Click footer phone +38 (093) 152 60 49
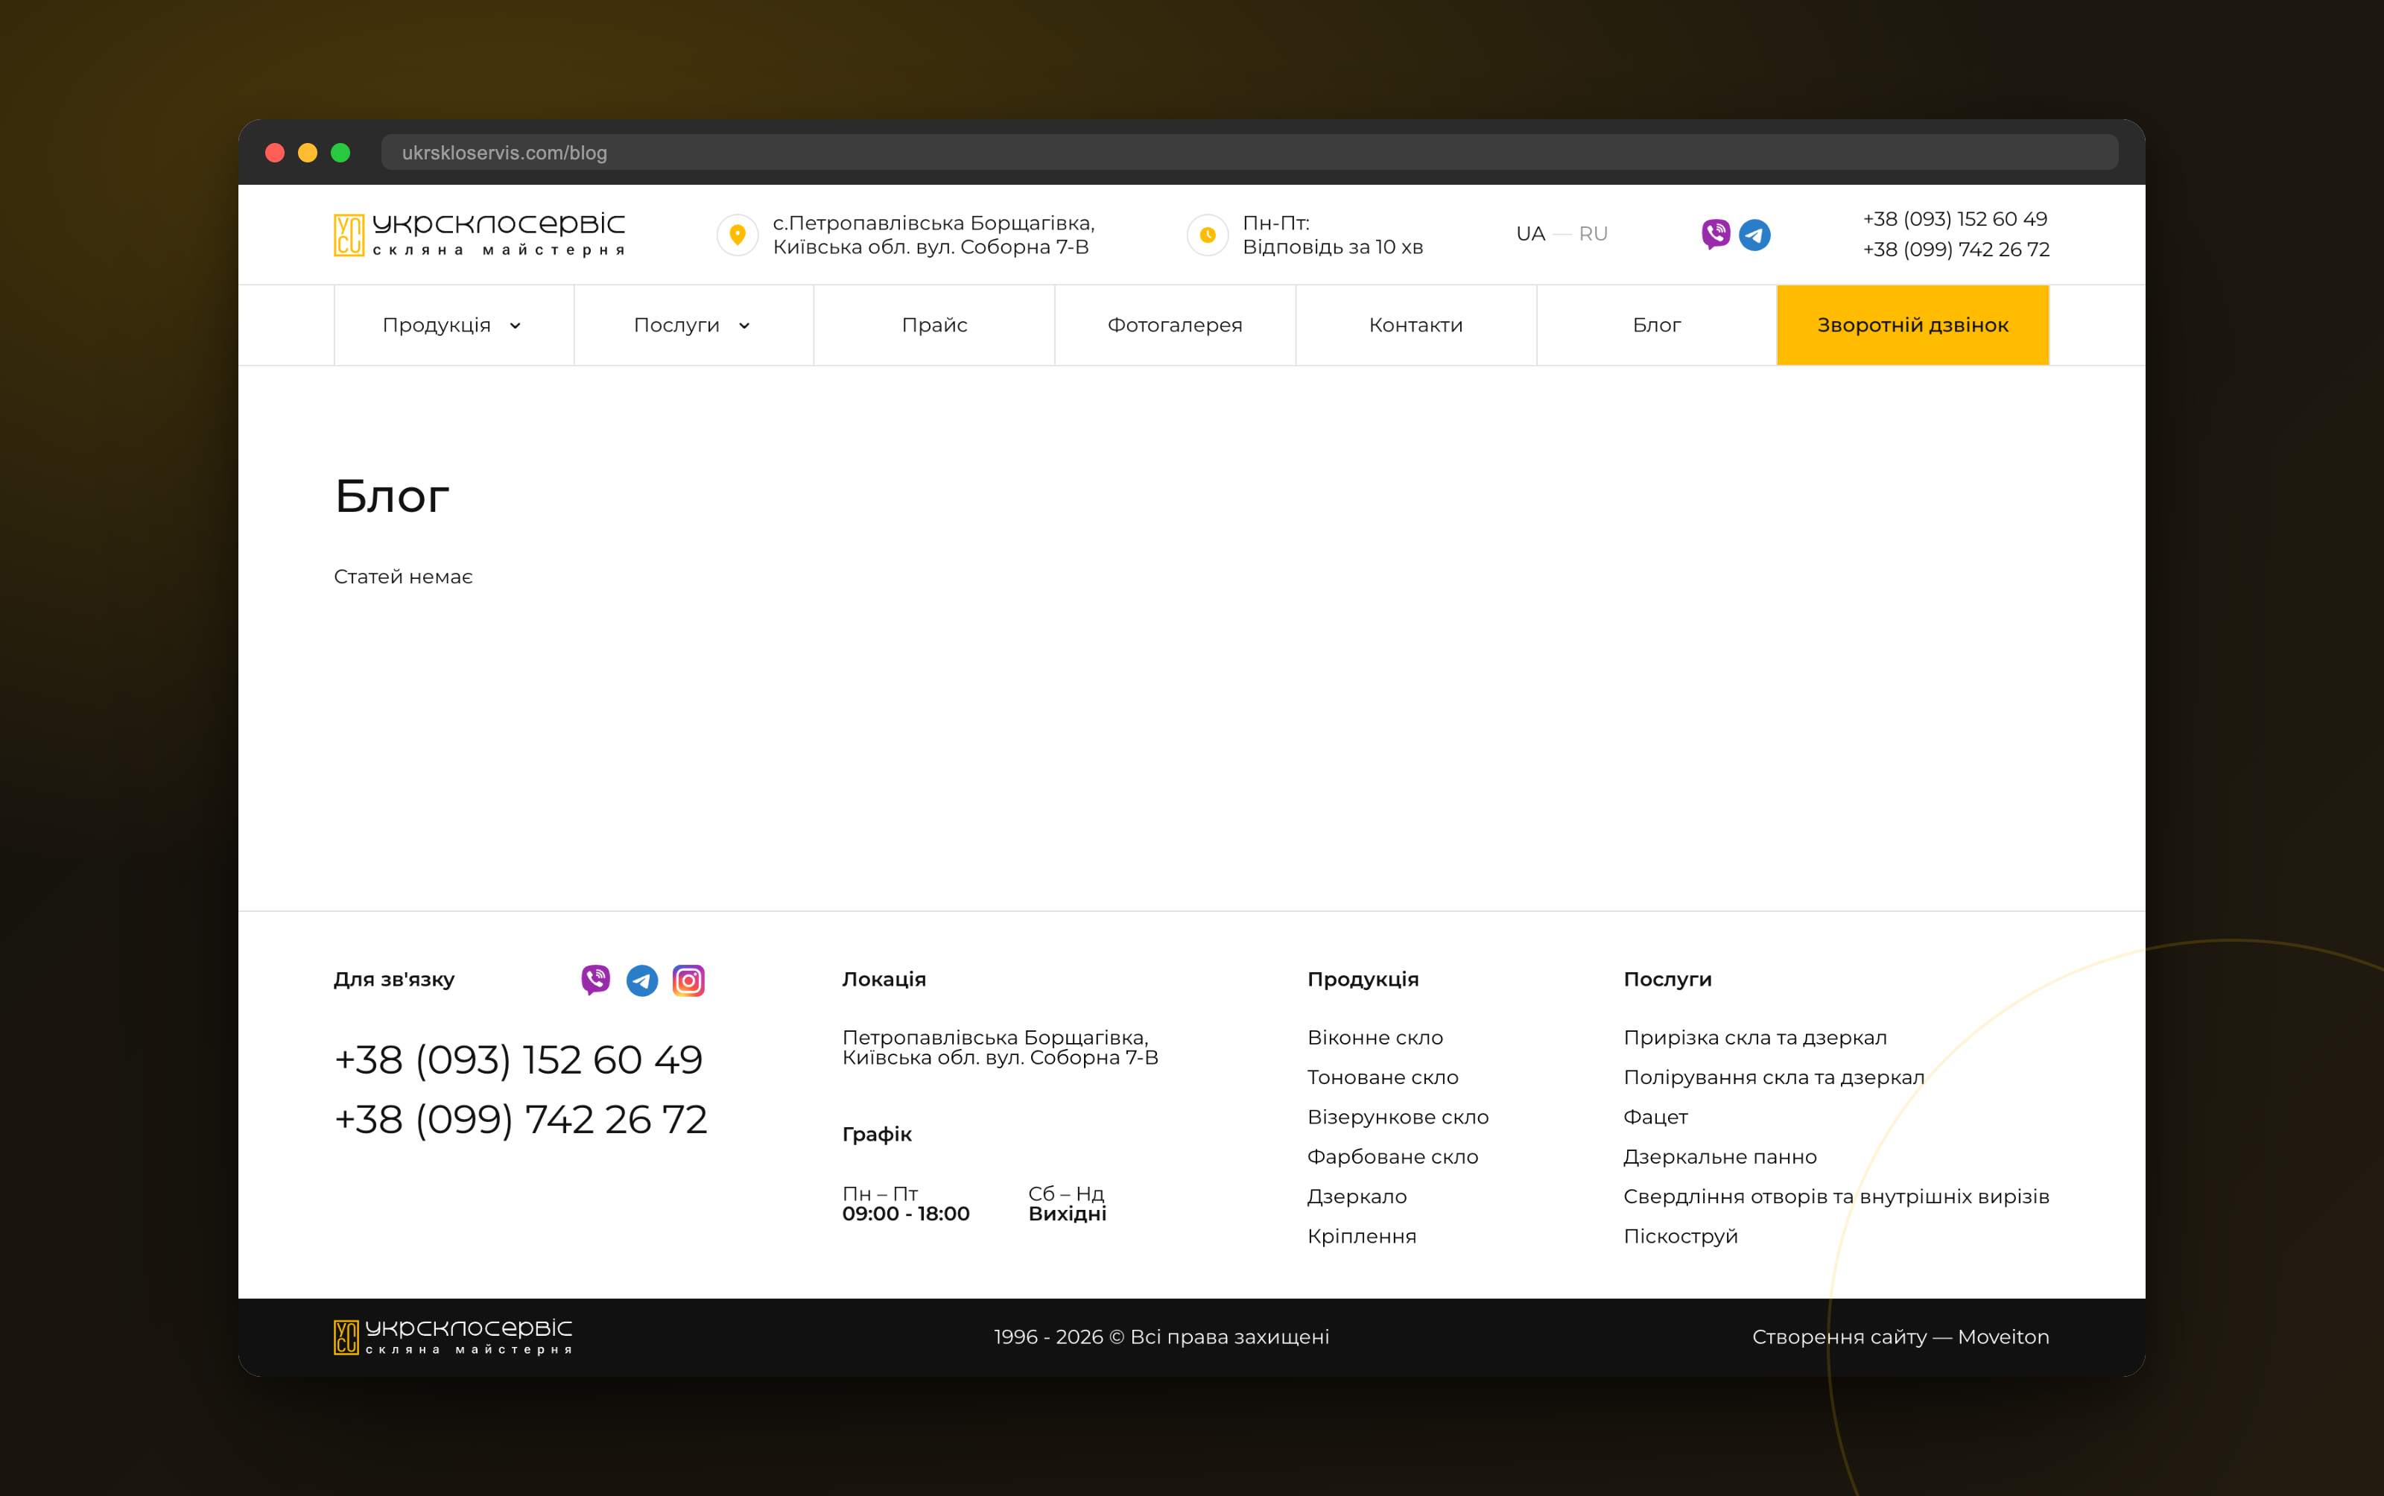Screen dimensions: 2384x1496 519,1059
